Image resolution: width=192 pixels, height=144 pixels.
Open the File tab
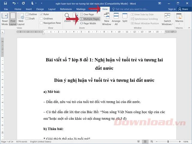coord(6,9)
